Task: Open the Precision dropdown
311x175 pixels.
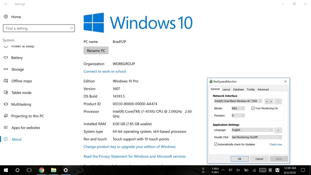Action: [x=238, y=115]
